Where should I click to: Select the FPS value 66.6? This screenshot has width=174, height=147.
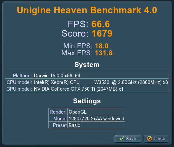click(101, 24)
